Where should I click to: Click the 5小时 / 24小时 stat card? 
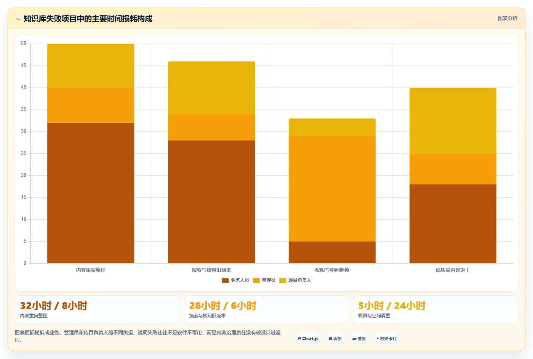tap(435, 309)
